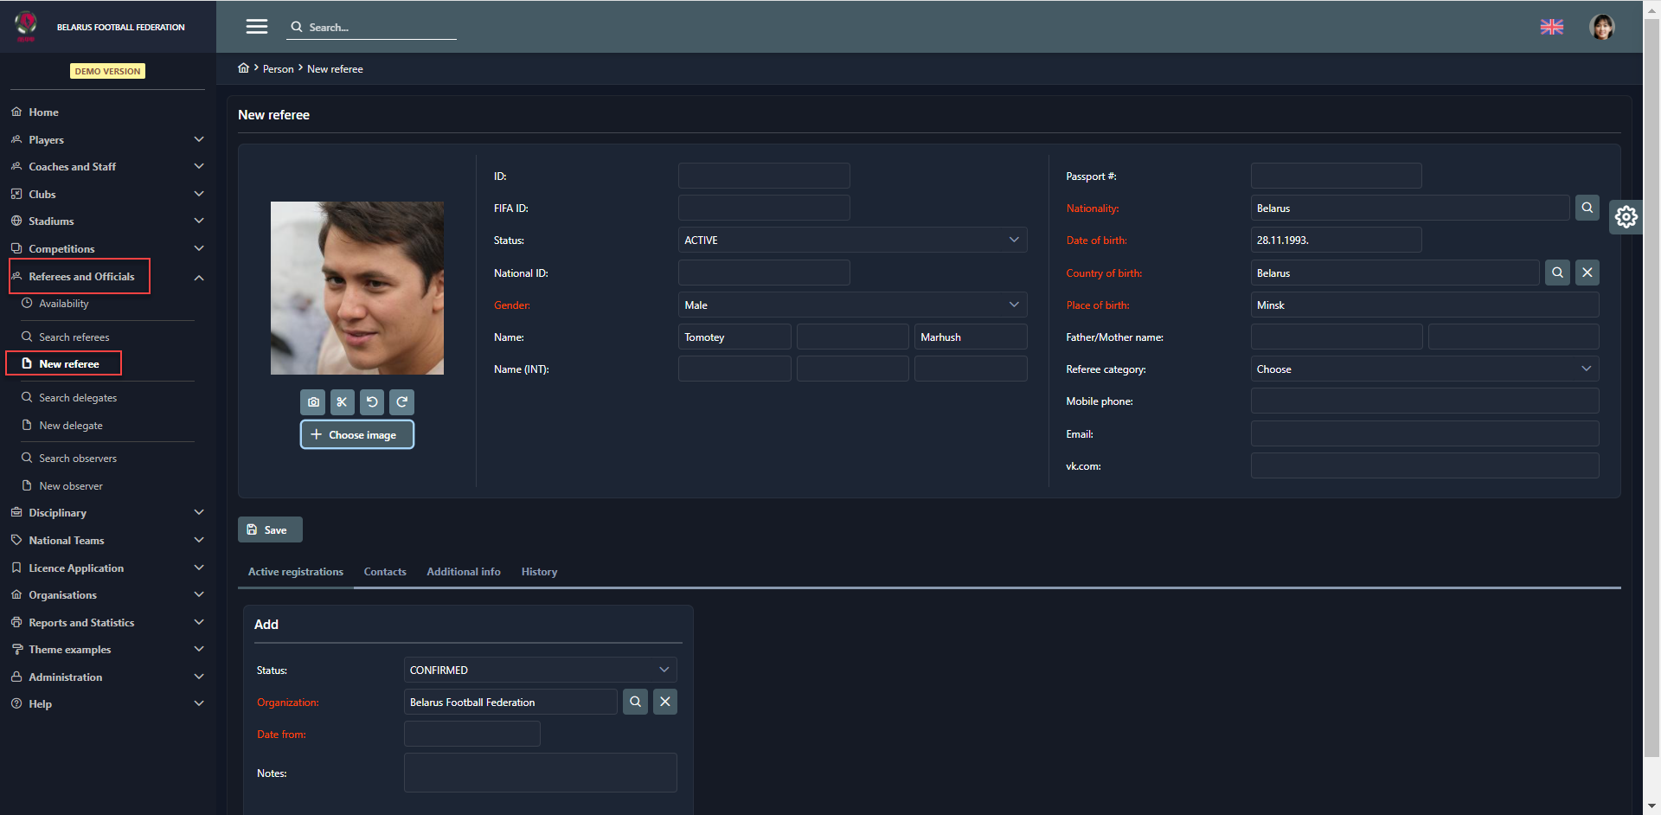Click the Date from input field

click(471, 734)
